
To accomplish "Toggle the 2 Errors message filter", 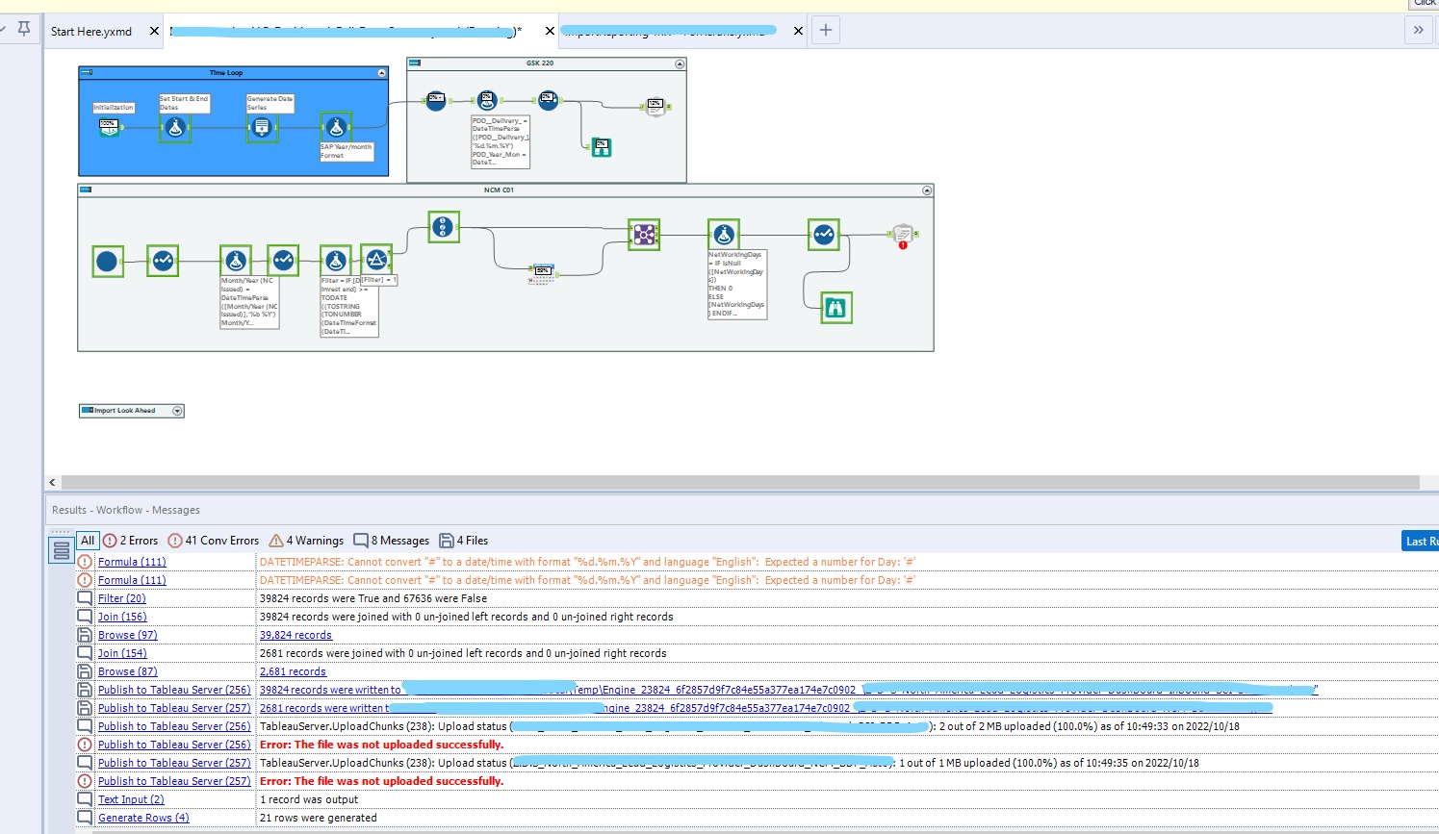I will click(x=131, y=541).
